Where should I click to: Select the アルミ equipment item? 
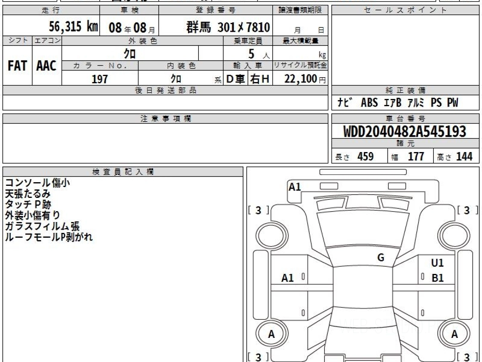416,103
